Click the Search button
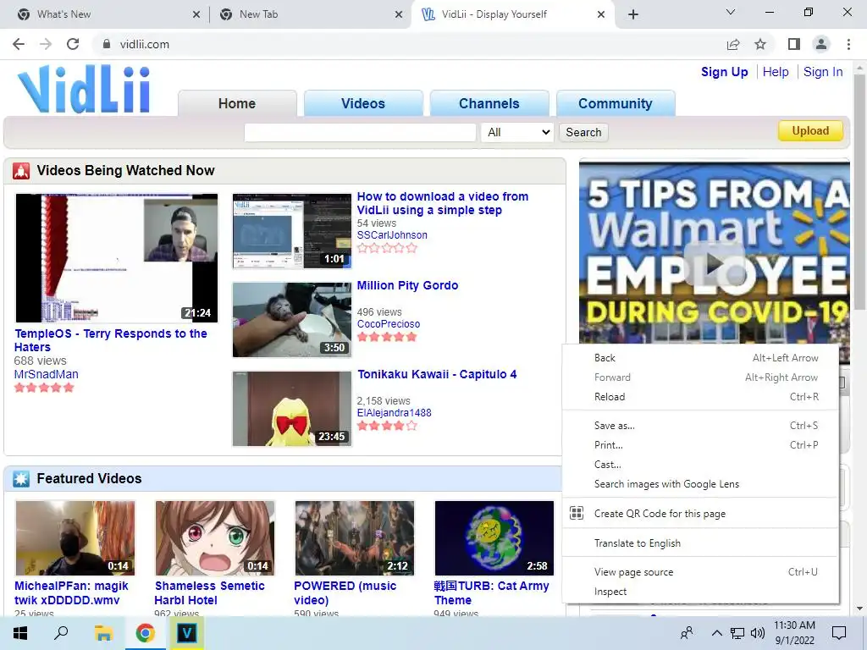Screen dimensions: 867x650 point(583,132)
